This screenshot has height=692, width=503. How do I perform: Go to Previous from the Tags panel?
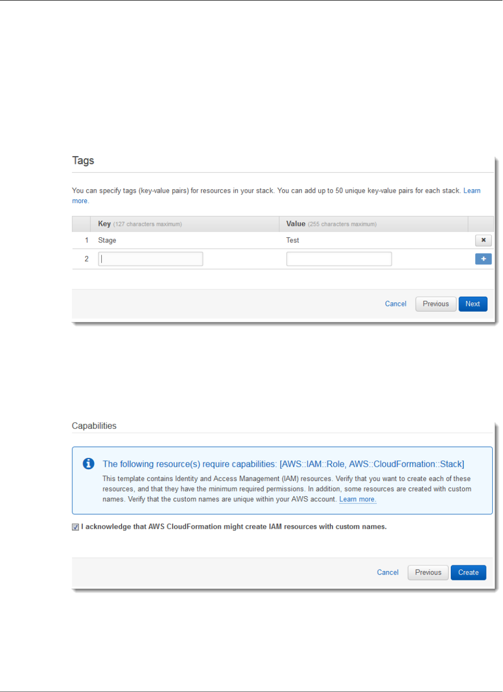coord(435,304)
